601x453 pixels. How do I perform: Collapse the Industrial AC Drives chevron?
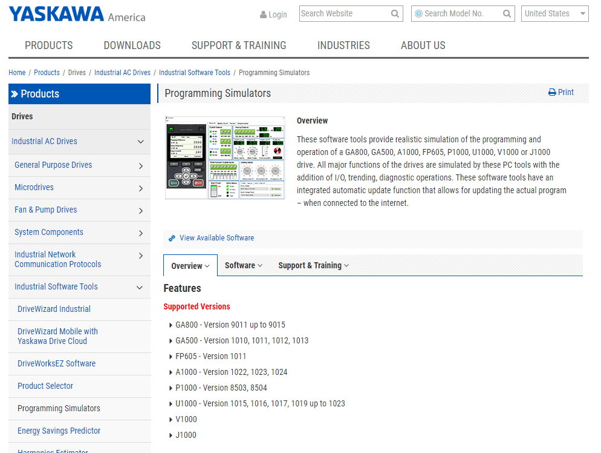click(141, 142)
